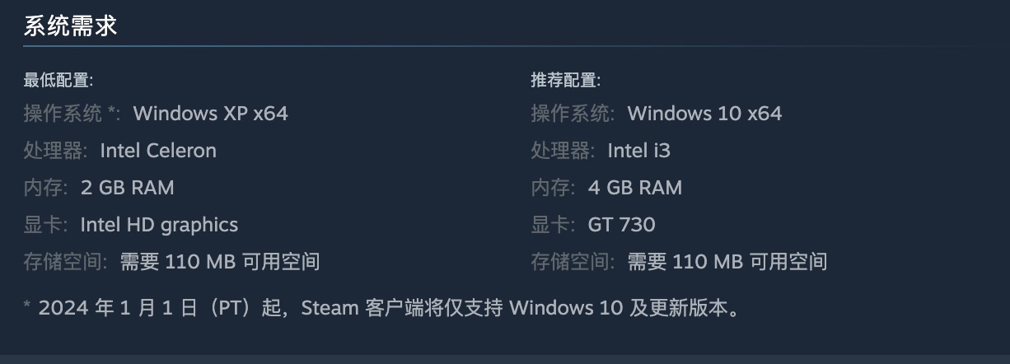Click the 处理器 label under 推荐配置

[x=562, y=151]
